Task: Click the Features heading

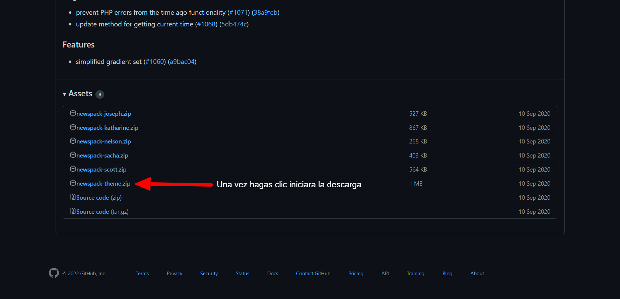Action: pos(79,45)
